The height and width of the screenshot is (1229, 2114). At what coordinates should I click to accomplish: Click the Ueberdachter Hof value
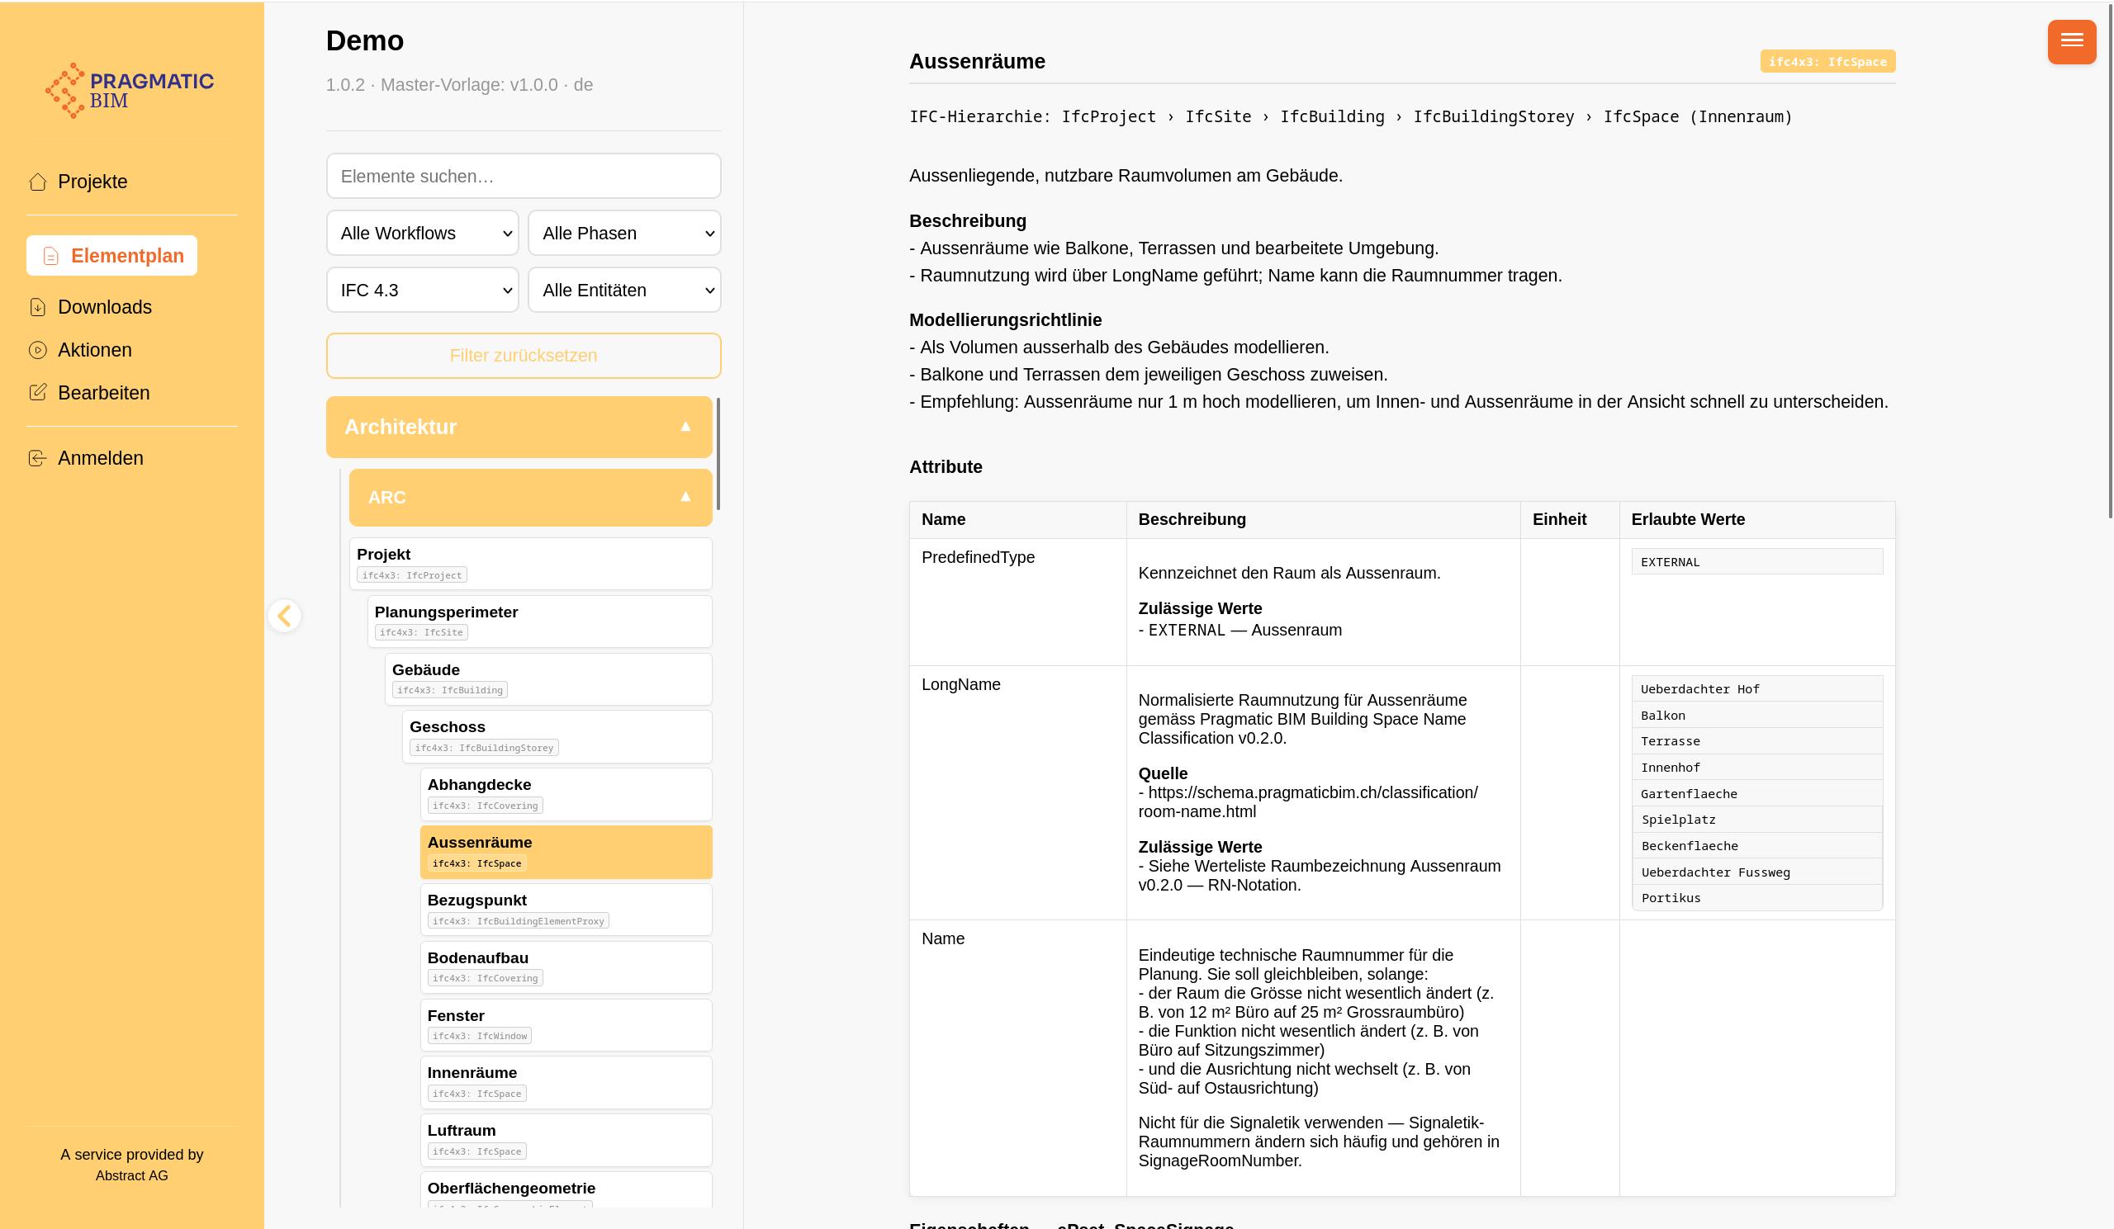point(1756,689)
